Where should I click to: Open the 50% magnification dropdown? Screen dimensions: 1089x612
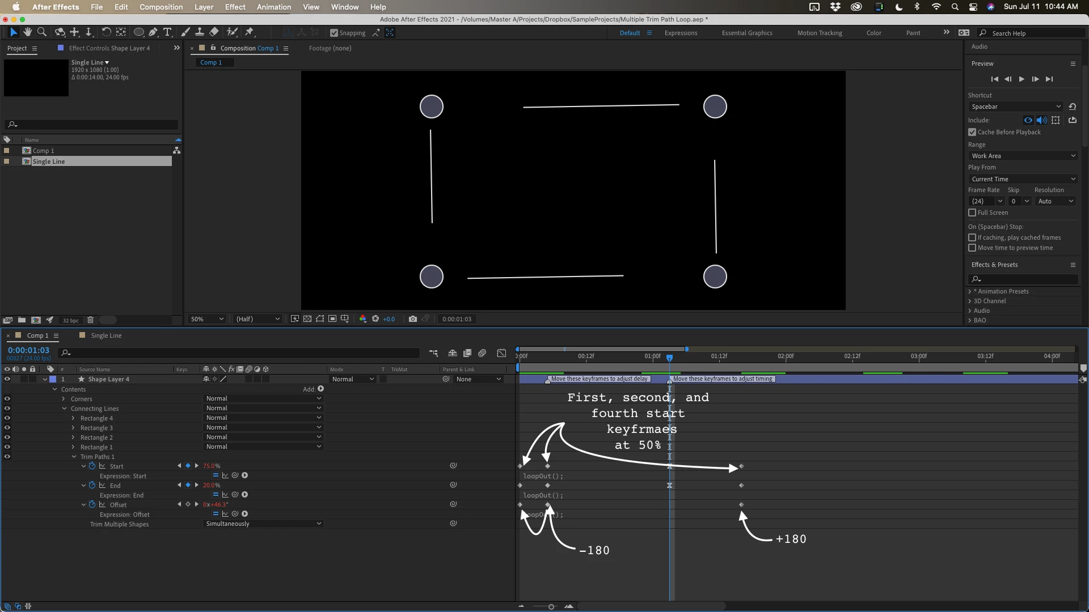tap(207, 319)
